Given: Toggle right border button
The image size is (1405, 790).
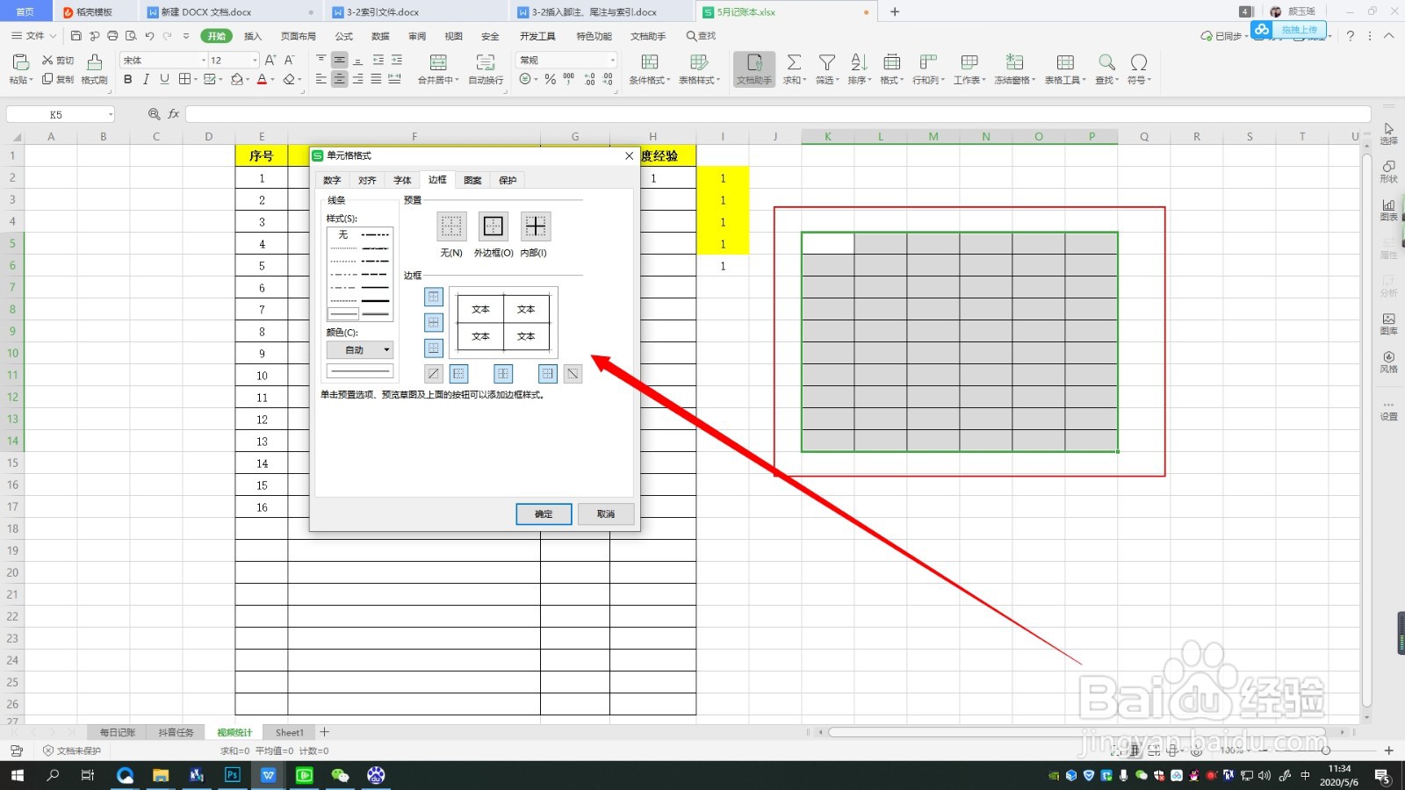Looking at the screenshot, I should (x=548, y=374).
